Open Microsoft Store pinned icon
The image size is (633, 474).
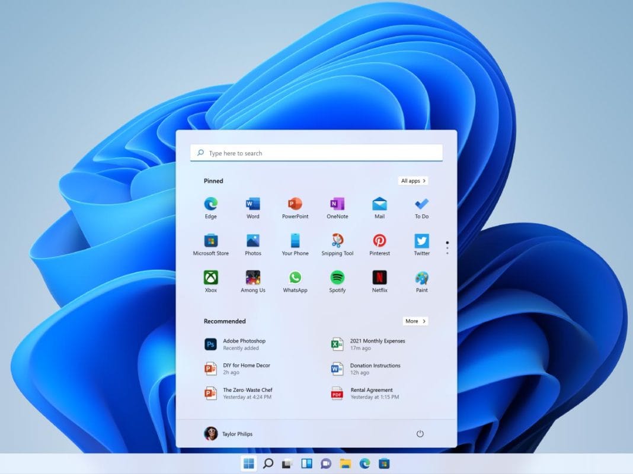tap(211, 244)
